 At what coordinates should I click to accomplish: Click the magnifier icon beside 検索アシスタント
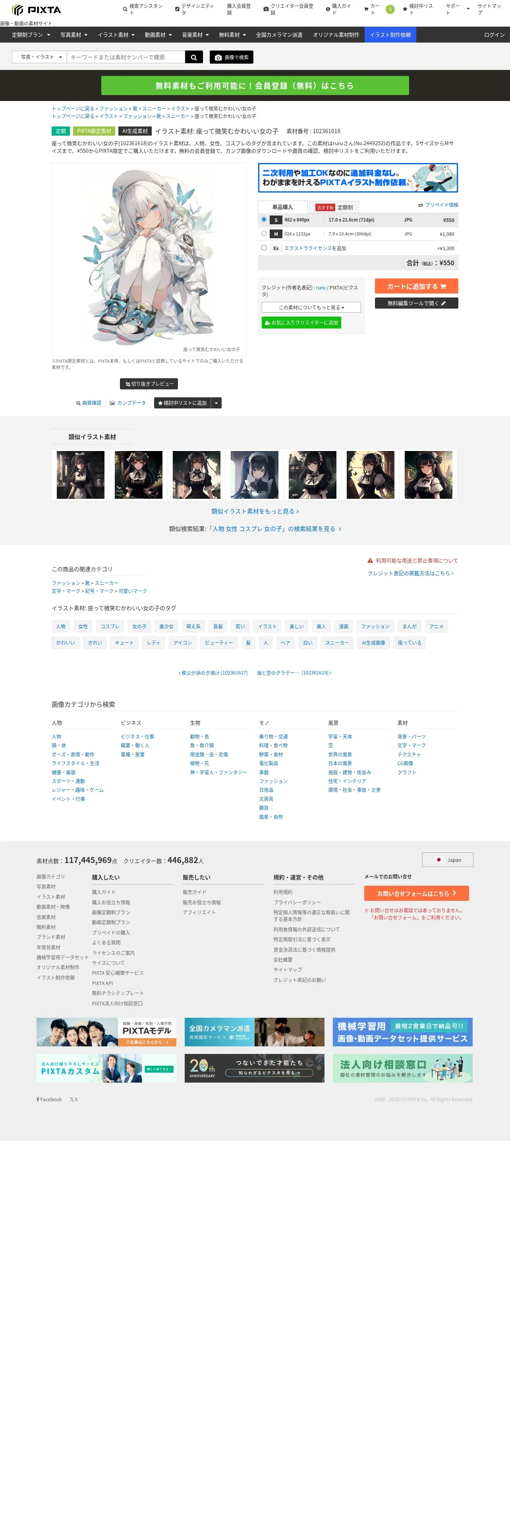[x=125, y=10]
